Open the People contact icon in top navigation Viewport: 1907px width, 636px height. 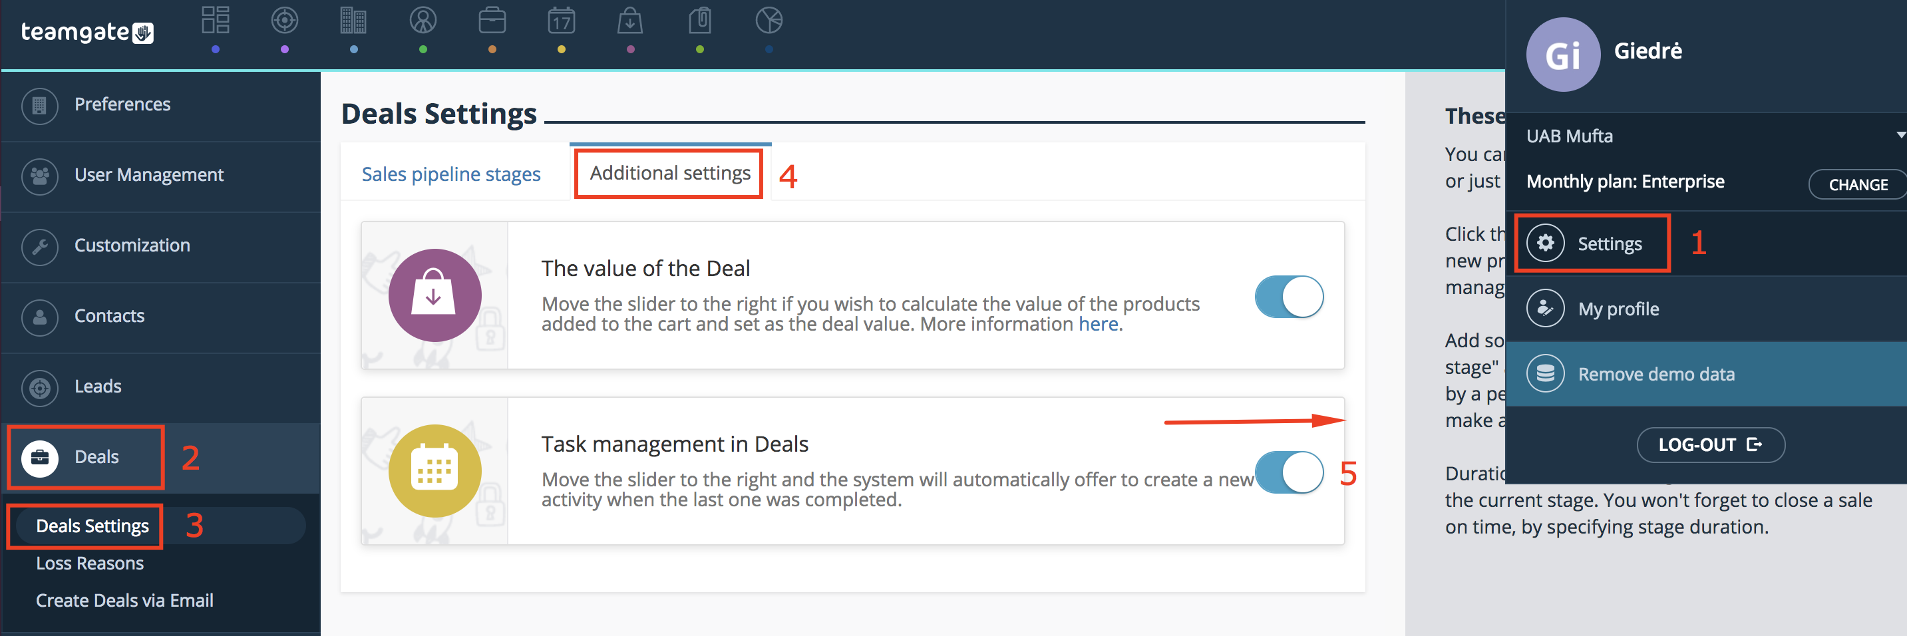[x=423, y=20]
